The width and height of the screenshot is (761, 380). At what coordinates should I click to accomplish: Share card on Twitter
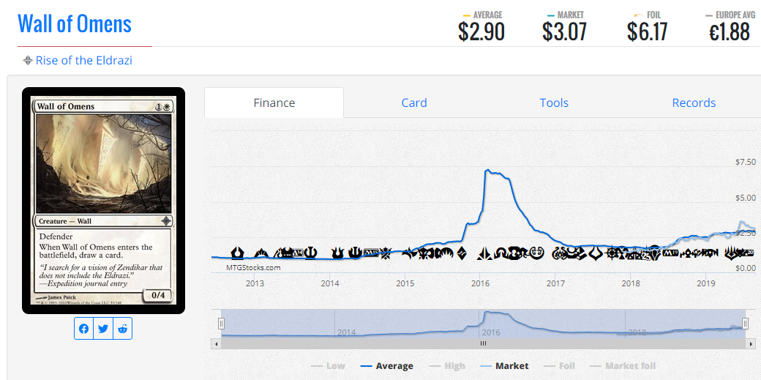pyautogui.click(x=103, y=329)
